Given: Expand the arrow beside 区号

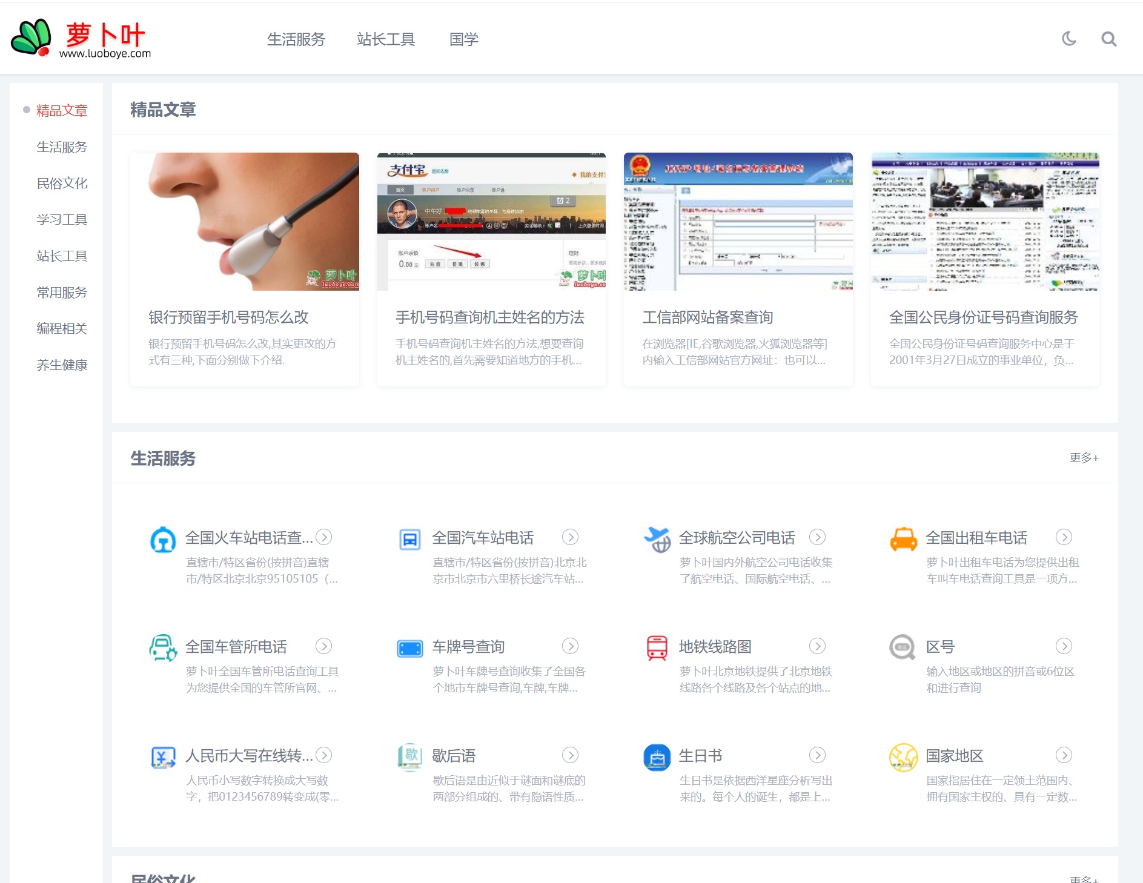Looking at the screenshot, I should [1064, 646].
